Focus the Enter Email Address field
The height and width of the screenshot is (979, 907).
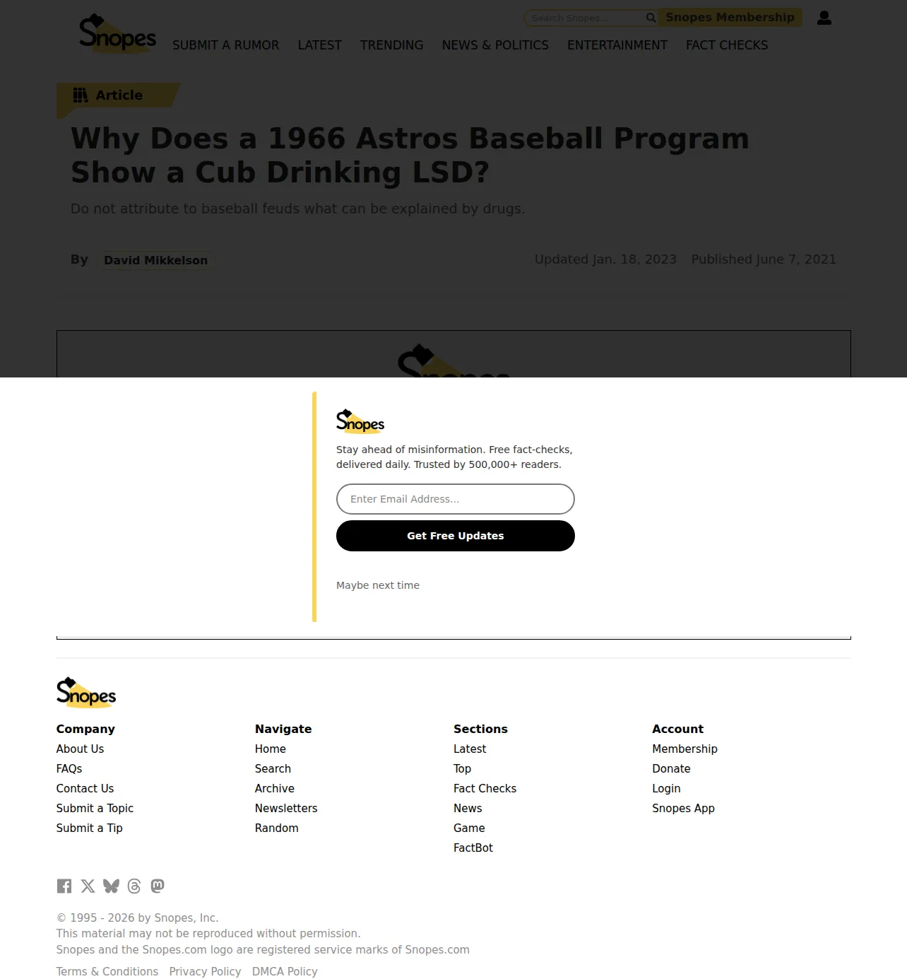456,499
